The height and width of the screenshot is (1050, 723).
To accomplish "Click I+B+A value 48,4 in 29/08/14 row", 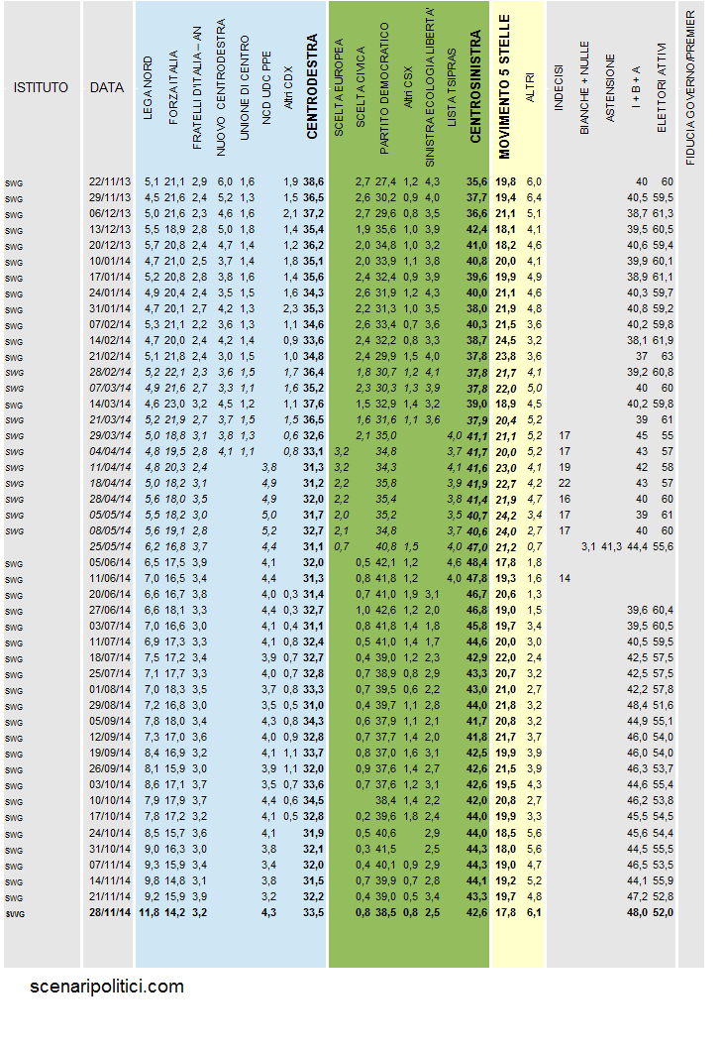I will coord(638,705).
